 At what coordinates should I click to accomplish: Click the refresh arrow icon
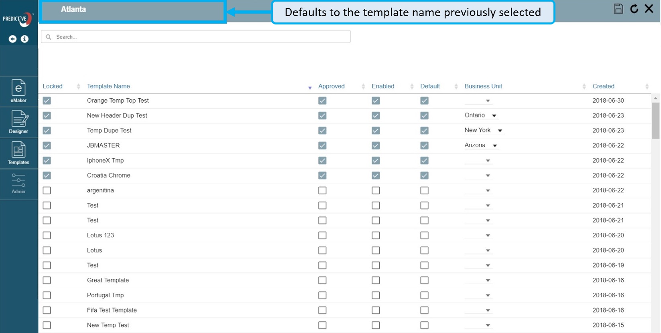(634, 9)
